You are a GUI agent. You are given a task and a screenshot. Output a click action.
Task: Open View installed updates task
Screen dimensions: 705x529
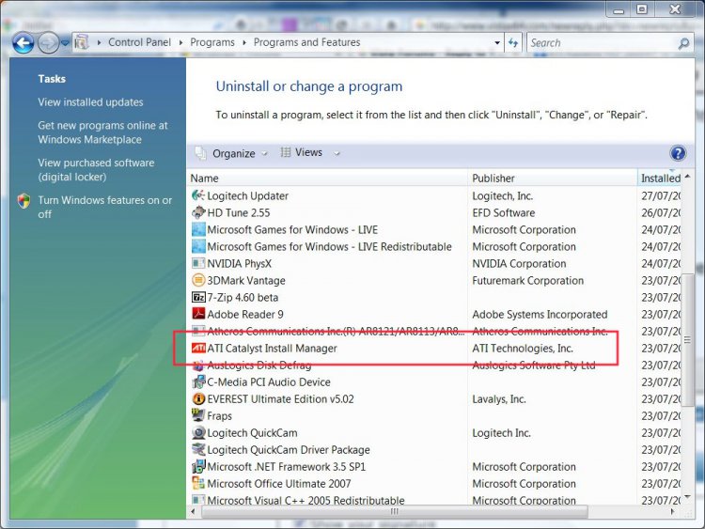coord(90,102)
